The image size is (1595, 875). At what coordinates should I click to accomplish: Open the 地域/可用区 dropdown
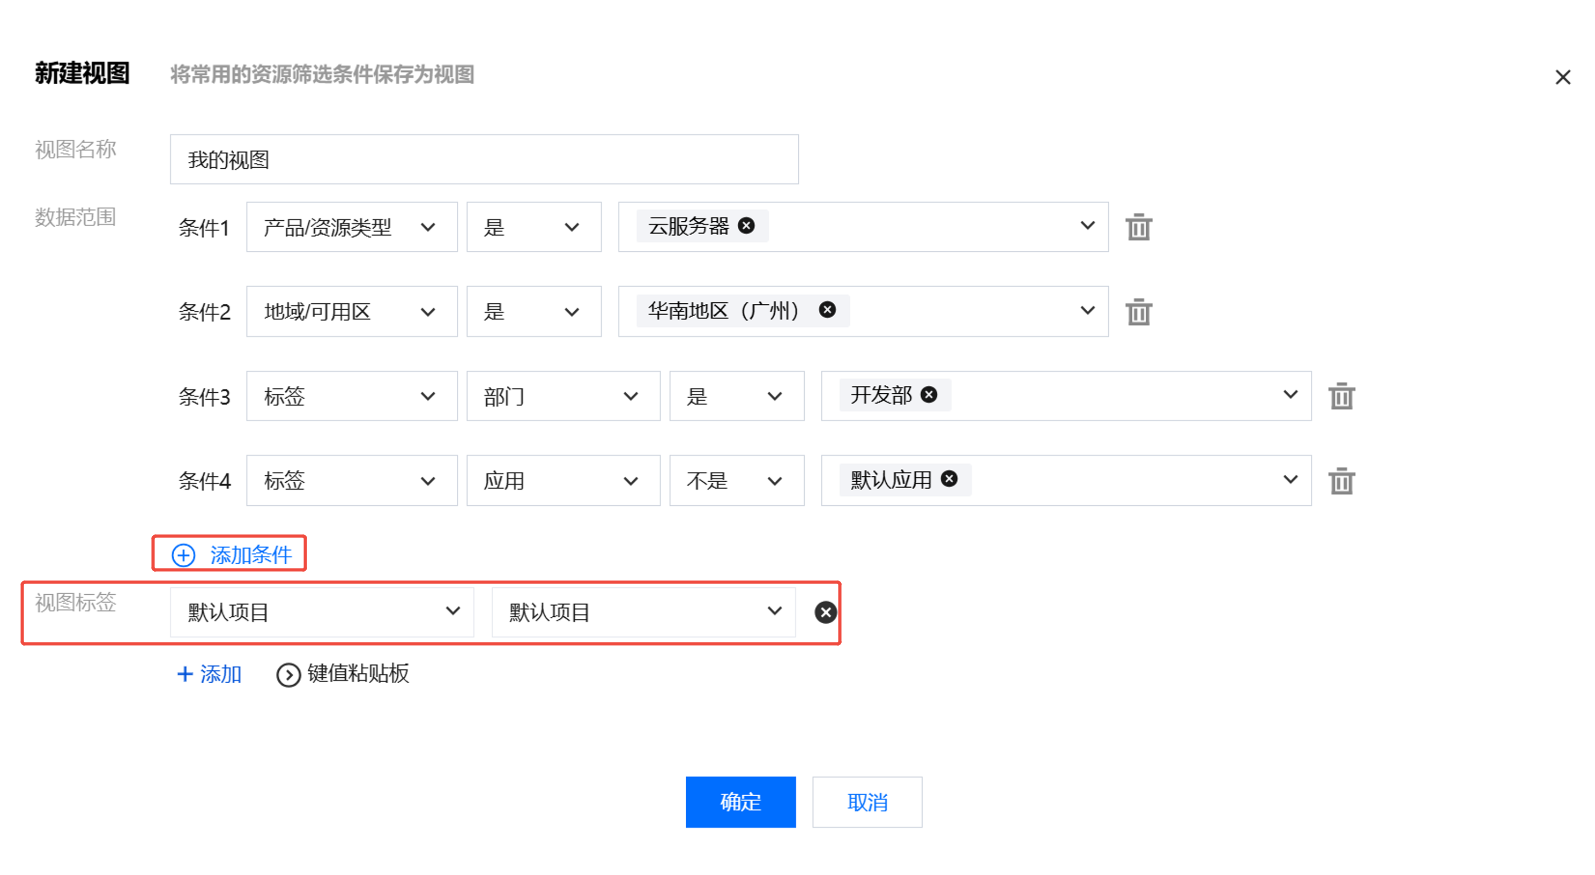351,312
